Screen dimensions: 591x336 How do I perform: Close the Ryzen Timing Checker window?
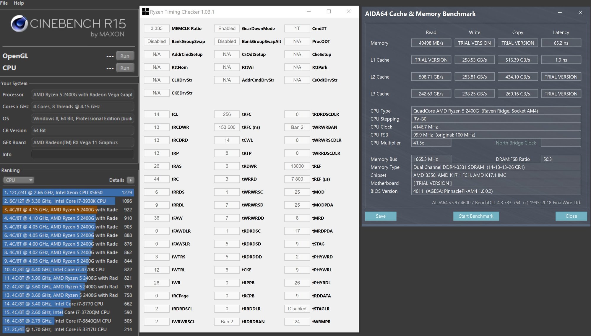point(349,12)
